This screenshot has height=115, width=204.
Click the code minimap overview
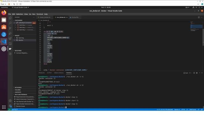196,26
